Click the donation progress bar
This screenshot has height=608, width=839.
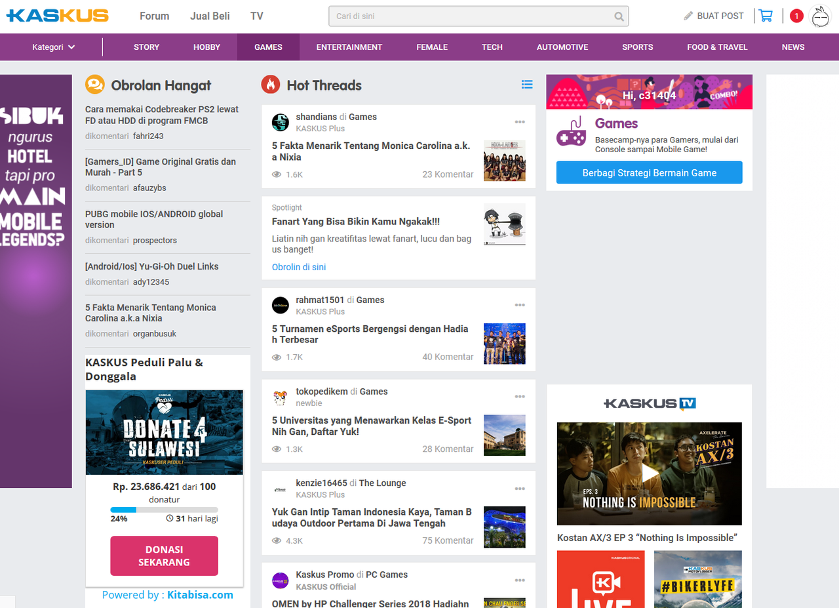point(164,510)
